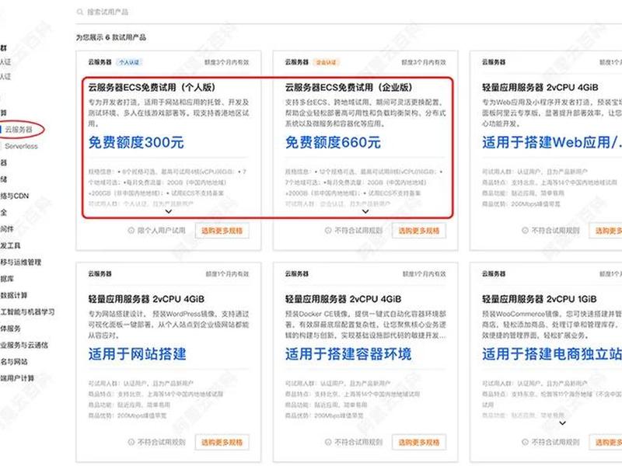Viewport: 622px width, 466px height.
Task: Click 免费额度300元 text
Action: 136,143
